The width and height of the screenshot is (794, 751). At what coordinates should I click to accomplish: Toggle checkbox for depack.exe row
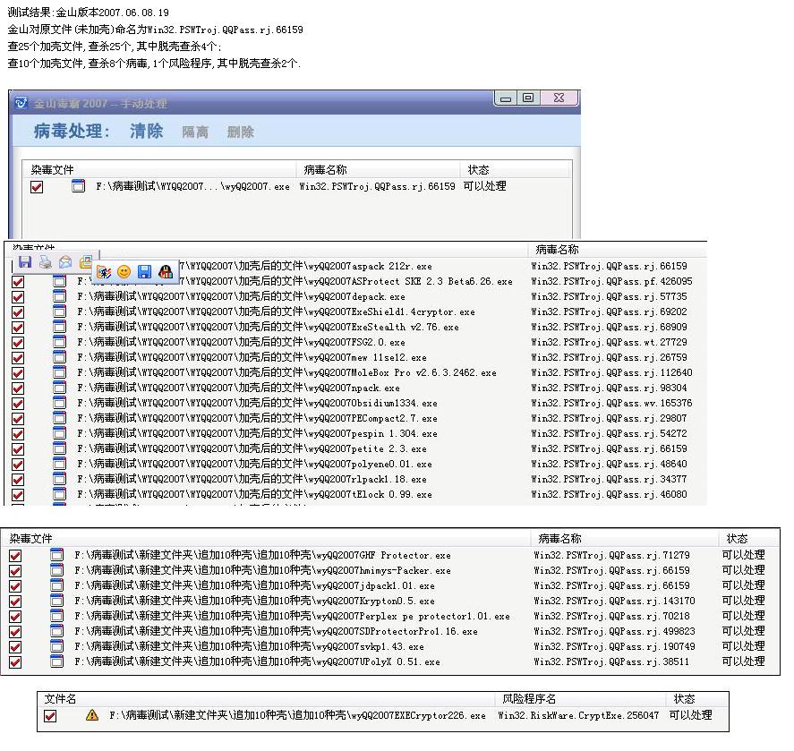[x=18, y=297]
